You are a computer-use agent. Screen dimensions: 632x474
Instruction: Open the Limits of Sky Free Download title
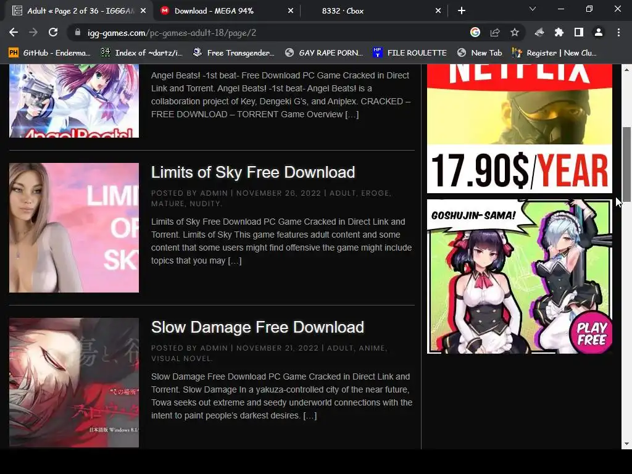(x=253, y=172)
